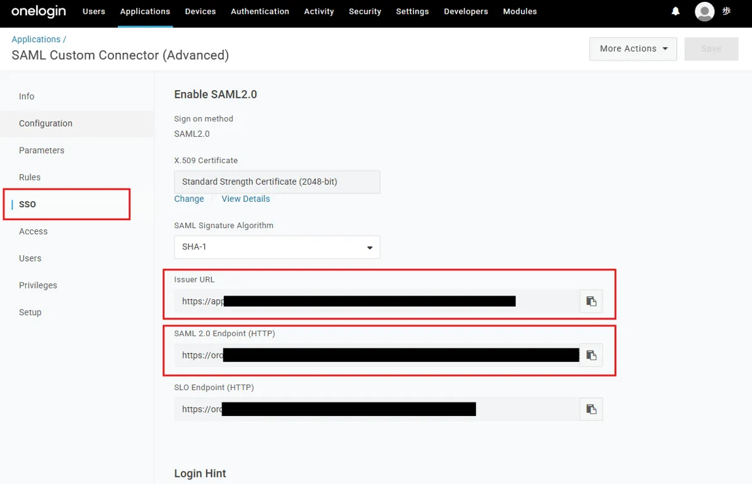Open the Users top menu
Viewport: 752px width, 484px height.
93,11
